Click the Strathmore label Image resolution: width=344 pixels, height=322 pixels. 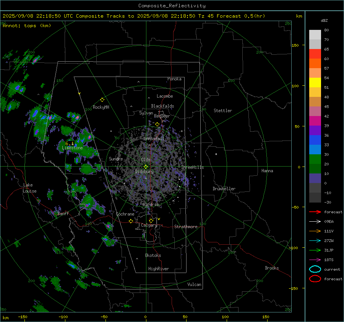pos(186,227)
